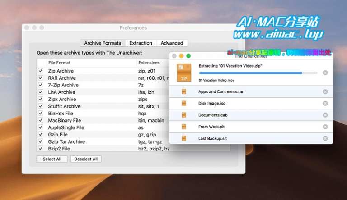Uncheck BinHex File format

[x=41, y=113]
